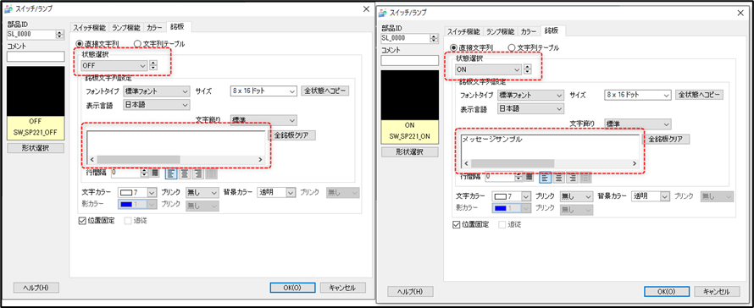Click 行間隔 value field in ON-state dialog
The image size is (754, 308).
(500, 176)
